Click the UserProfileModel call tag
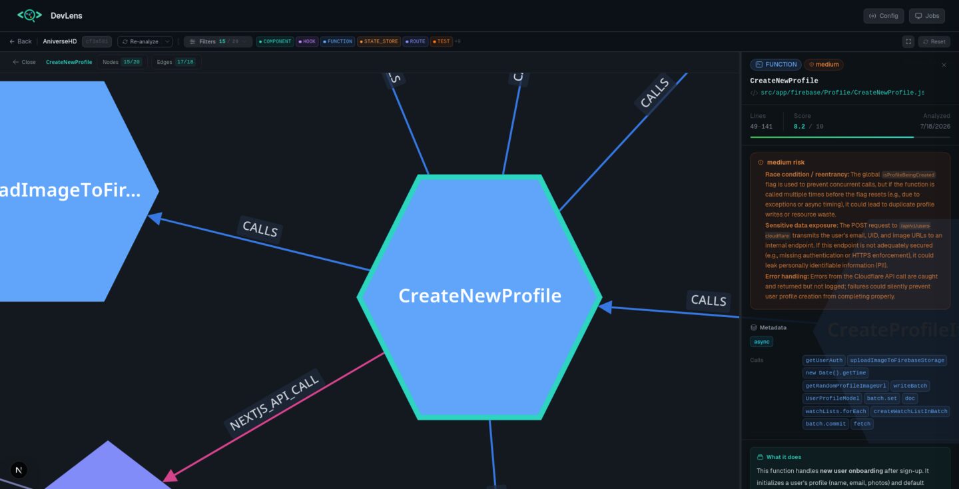Screen dimensions: 959x489 [832, 398]
